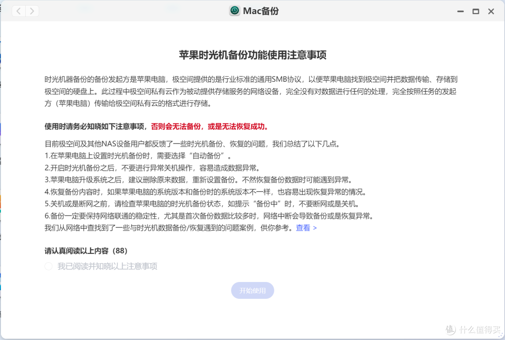Click line starting 目前极空间及其他NAS设备用户

coord(193,144)
